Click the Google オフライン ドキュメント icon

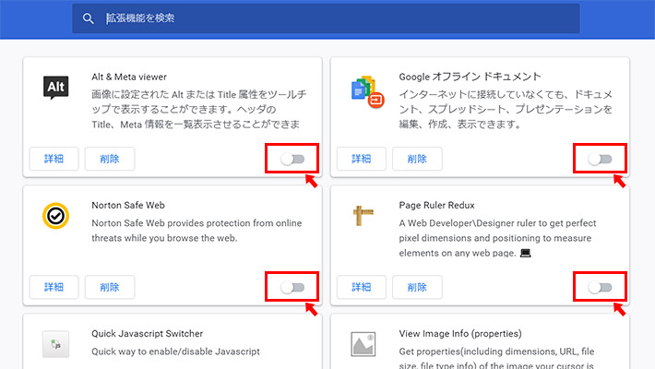pyautogui.click(x=367, y=92)
